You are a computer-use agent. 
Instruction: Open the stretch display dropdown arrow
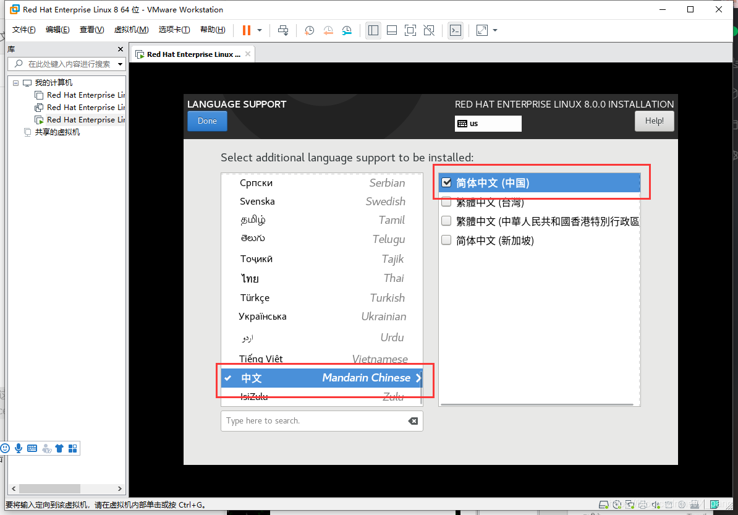coord(494,30)
